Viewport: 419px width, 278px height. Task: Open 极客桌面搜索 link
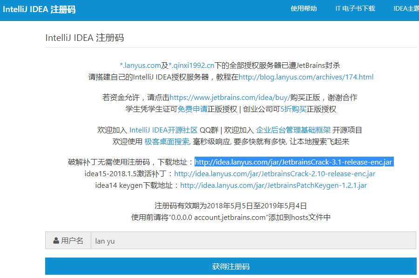(167, 142)
